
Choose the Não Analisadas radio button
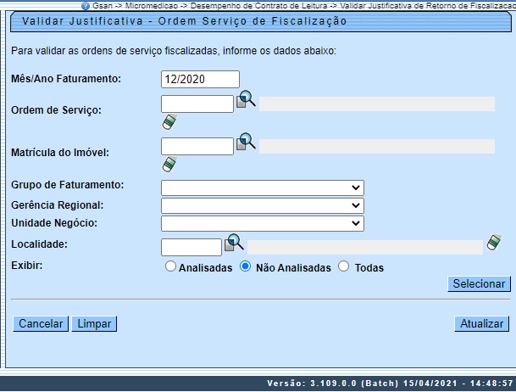pos(246,266)
